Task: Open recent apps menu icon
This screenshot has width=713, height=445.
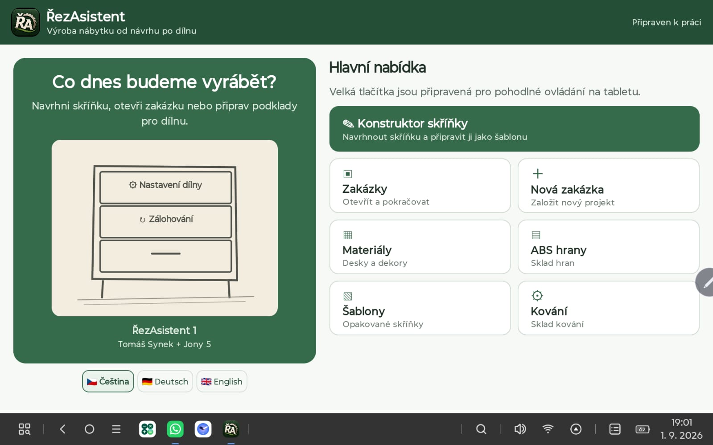Action: tap(116, 429)
